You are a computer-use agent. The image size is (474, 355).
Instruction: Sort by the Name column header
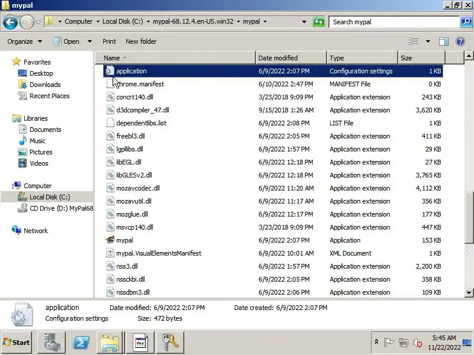pos(175,57)
